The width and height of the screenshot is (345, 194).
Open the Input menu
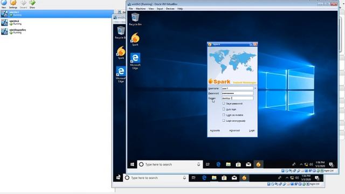160,9
